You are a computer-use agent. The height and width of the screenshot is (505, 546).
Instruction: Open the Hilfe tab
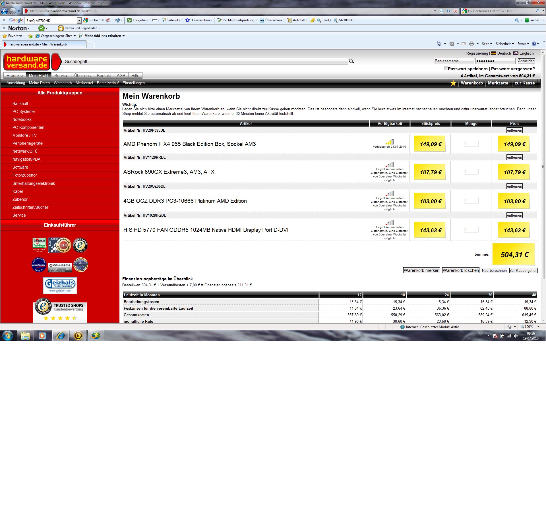(135, 76)
